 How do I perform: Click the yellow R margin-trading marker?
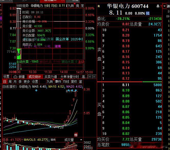(99, 6)
